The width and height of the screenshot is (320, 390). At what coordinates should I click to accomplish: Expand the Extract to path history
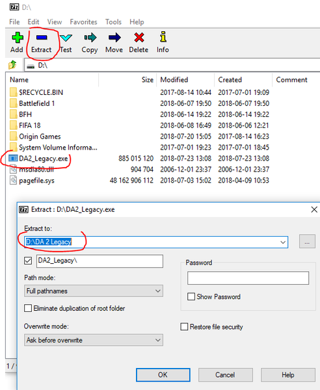(283, 242)
